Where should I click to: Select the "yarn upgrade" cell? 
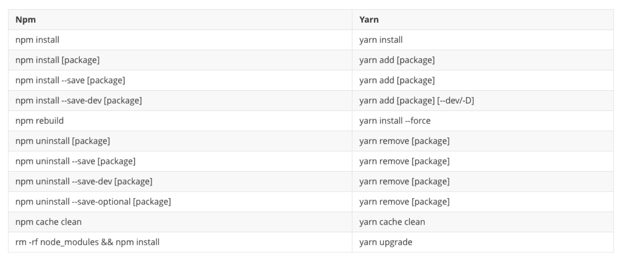pyautogui.click(x=386, y=242)
